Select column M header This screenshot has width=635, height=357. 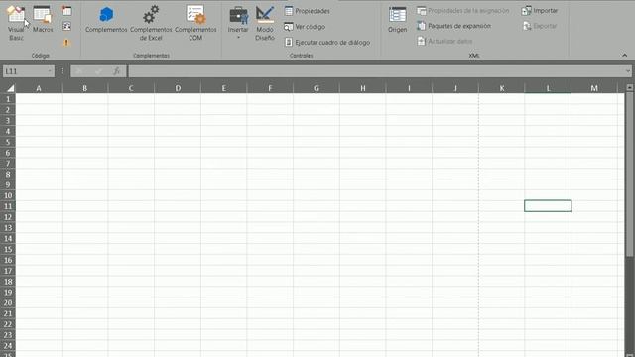(x=594, y=88)
